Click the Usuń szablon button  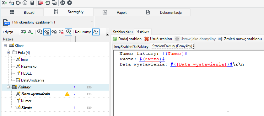(158, 39)
